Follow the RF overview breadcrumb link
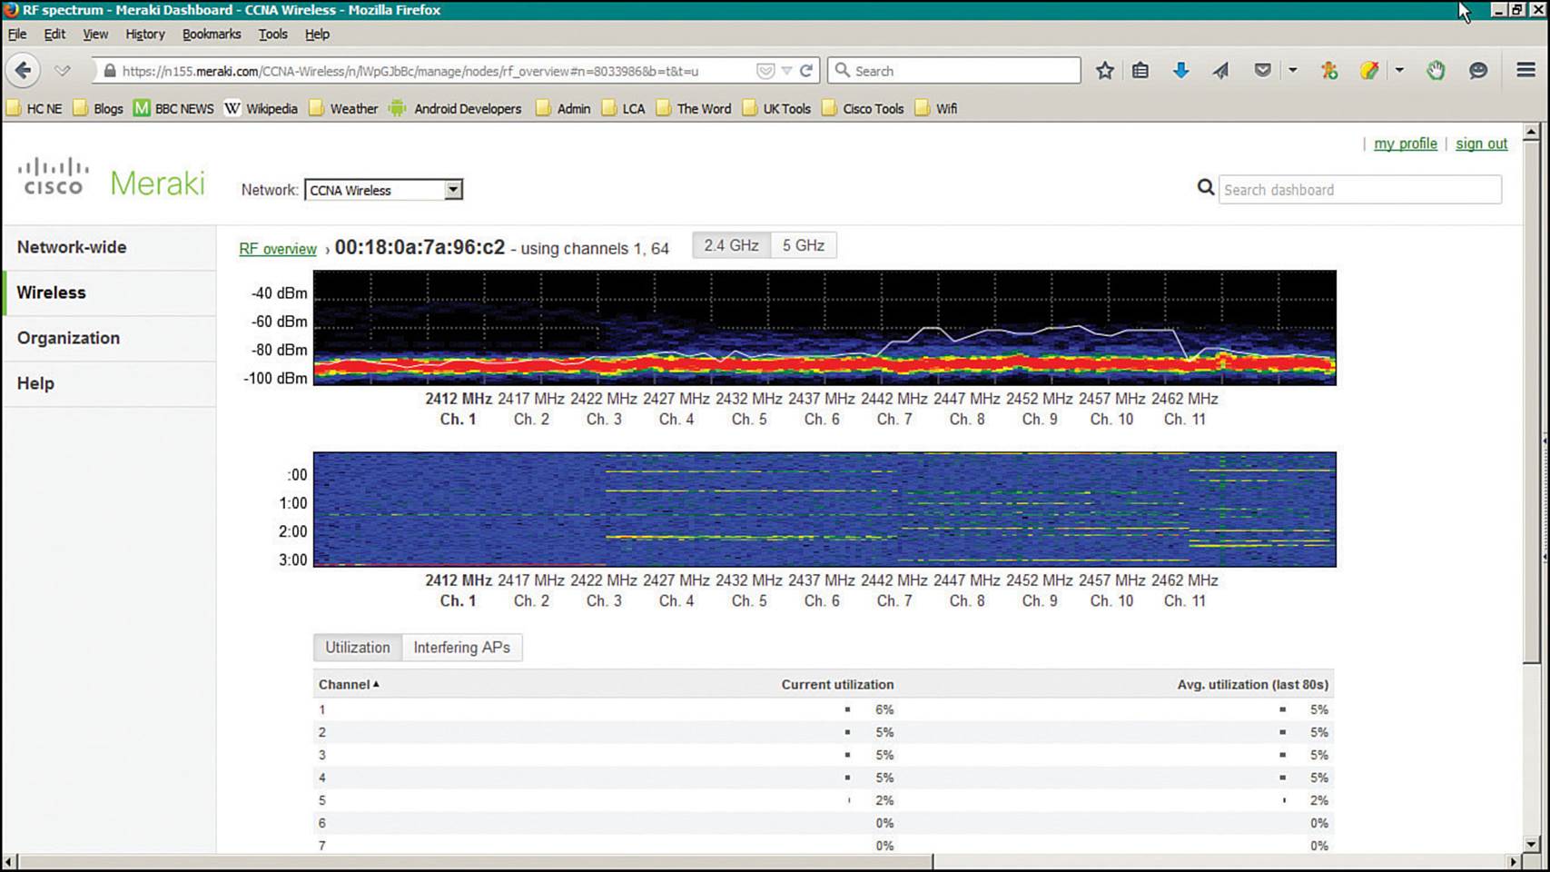The image size is (1550, 872). 278,249
